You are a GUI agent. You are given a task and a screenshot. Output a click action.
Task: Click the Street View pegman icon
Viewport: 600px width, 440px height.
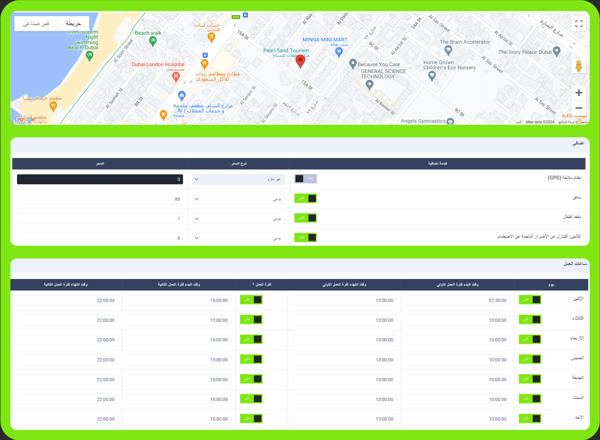click(x=579, y=66)
